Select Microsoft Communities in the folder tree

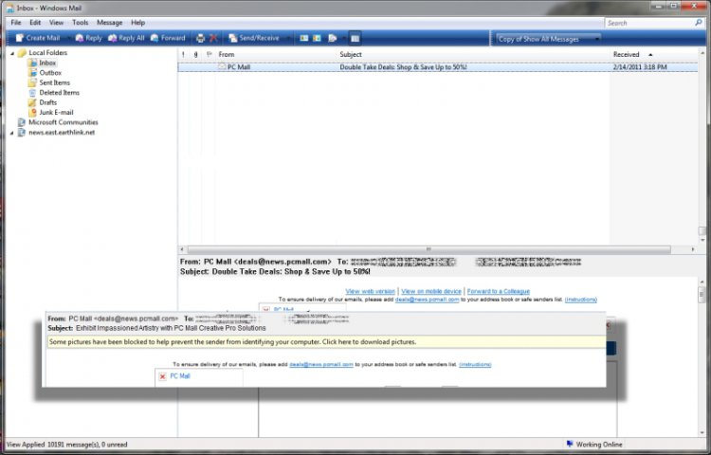[63, 122]
